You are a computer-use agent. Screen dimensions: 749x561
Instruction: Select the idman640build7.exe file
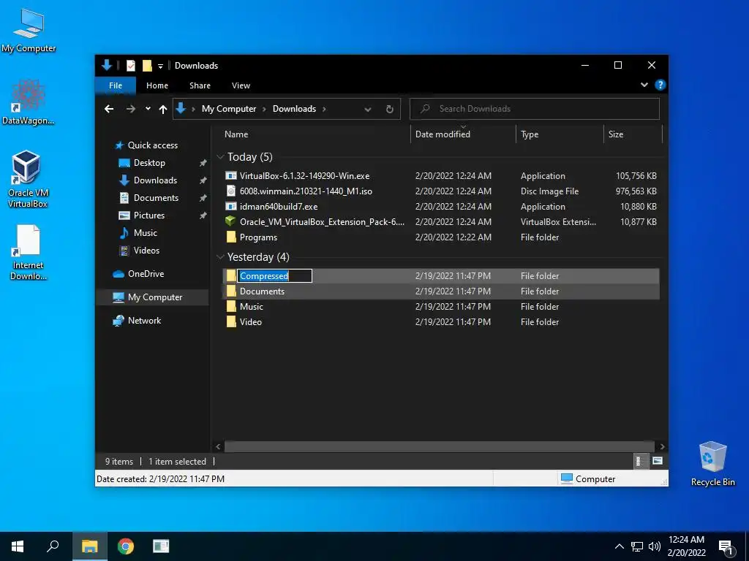[441, 207]
